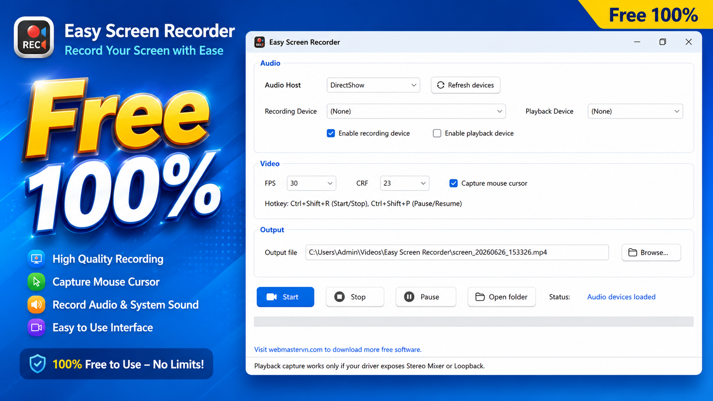Click the Video section heading
The width and height of the screenshot is (713, 401).
click(270, 164)
